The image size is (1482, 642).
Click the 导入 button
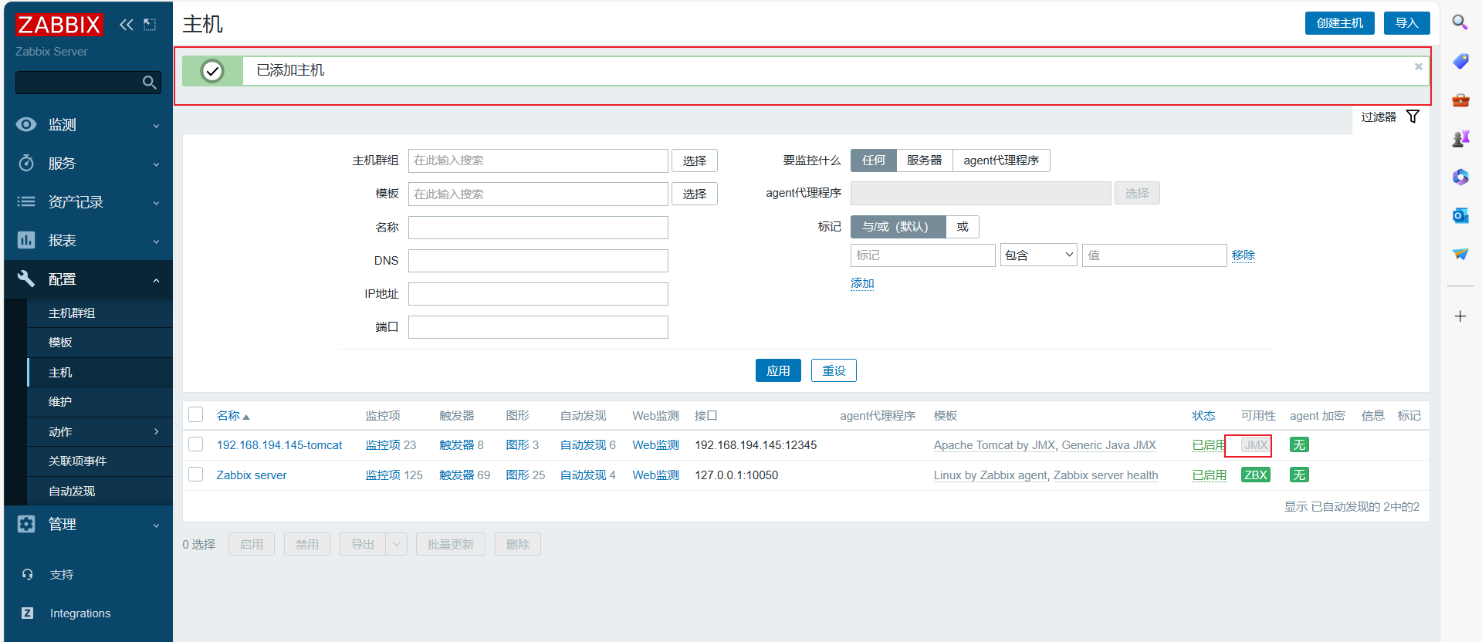pyautogui.click(x=1407, y=23)
